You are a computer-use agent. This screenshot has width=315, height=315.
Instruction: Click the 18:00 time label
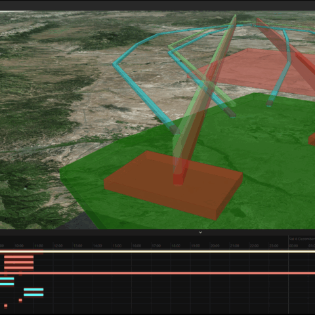(x=176, y=246)
